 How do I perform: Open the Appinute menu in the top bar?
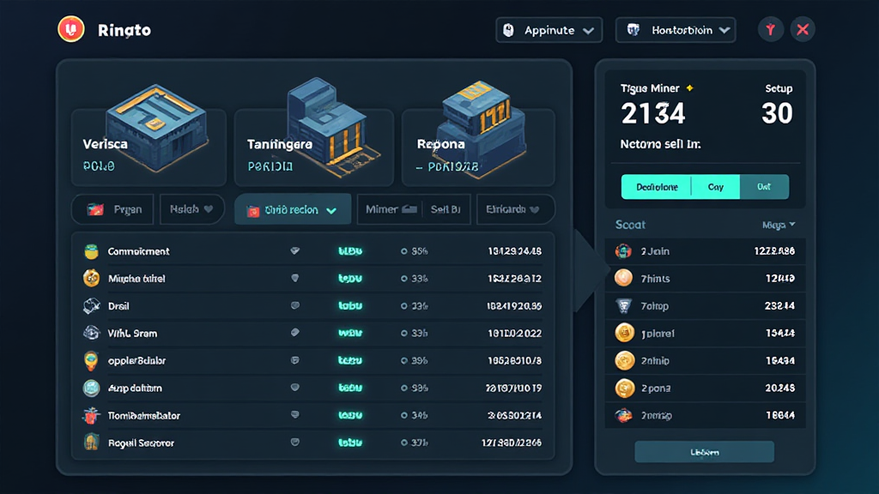[x=549, y=29]
